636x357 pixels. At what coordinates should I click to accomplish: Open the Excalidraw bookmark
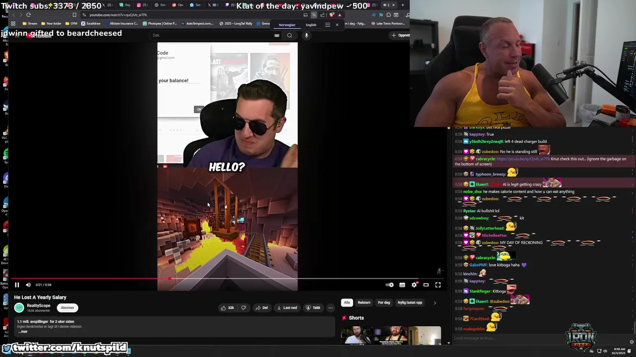91,23
